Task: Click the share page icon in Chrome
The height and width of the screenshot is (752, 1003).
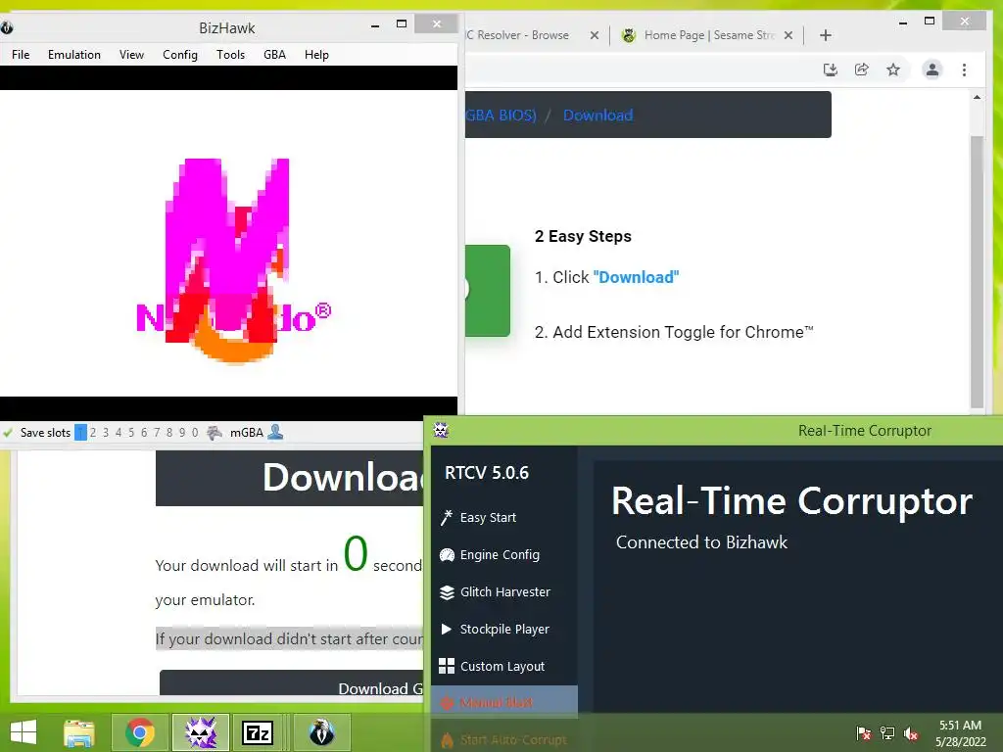Action: (x=862, y=70)
